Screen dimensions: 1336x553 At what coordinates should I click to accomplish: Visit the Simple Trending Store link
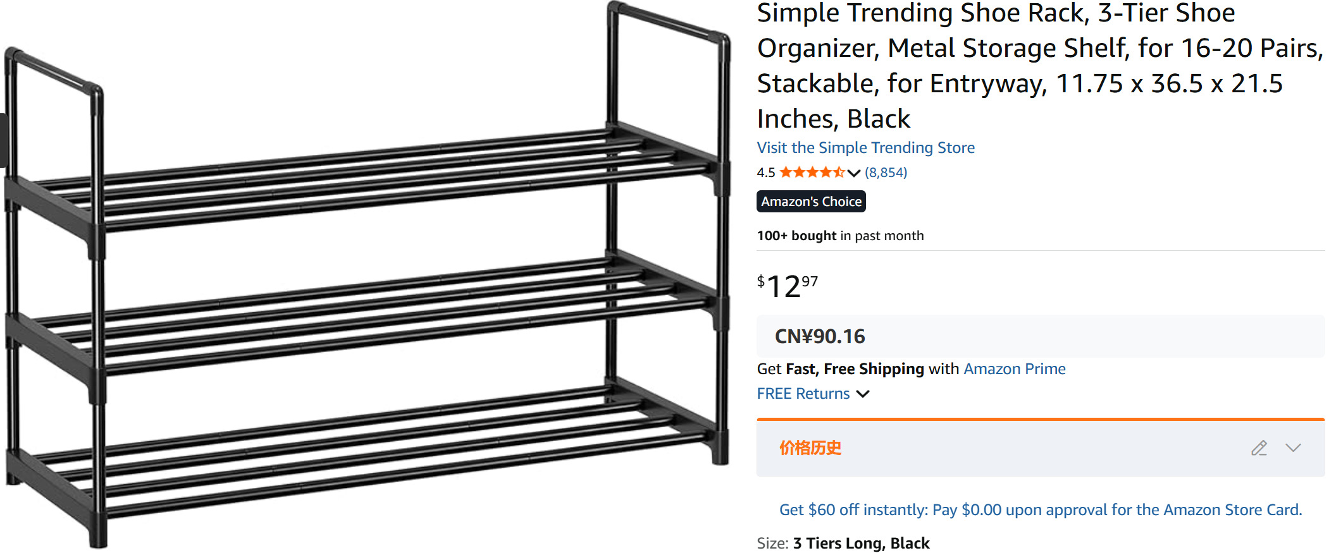pyautogui.click(x=865, y=148)
